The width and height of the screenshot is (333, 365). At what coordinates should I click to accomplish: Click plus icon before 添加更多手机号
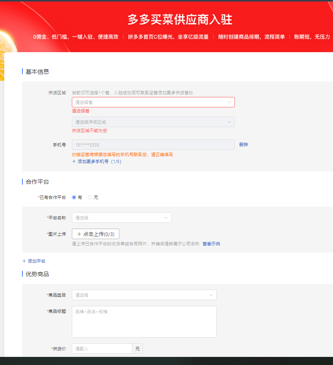coord(74,161)
